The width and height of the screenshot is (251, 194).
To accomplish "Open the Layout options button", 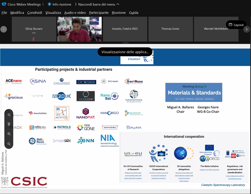I will pyautogui.click(x=236, y=25).
